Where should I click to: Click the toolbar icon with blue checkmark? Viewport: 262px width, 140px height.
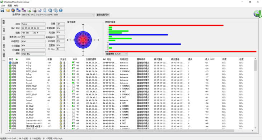click(40, 10)
